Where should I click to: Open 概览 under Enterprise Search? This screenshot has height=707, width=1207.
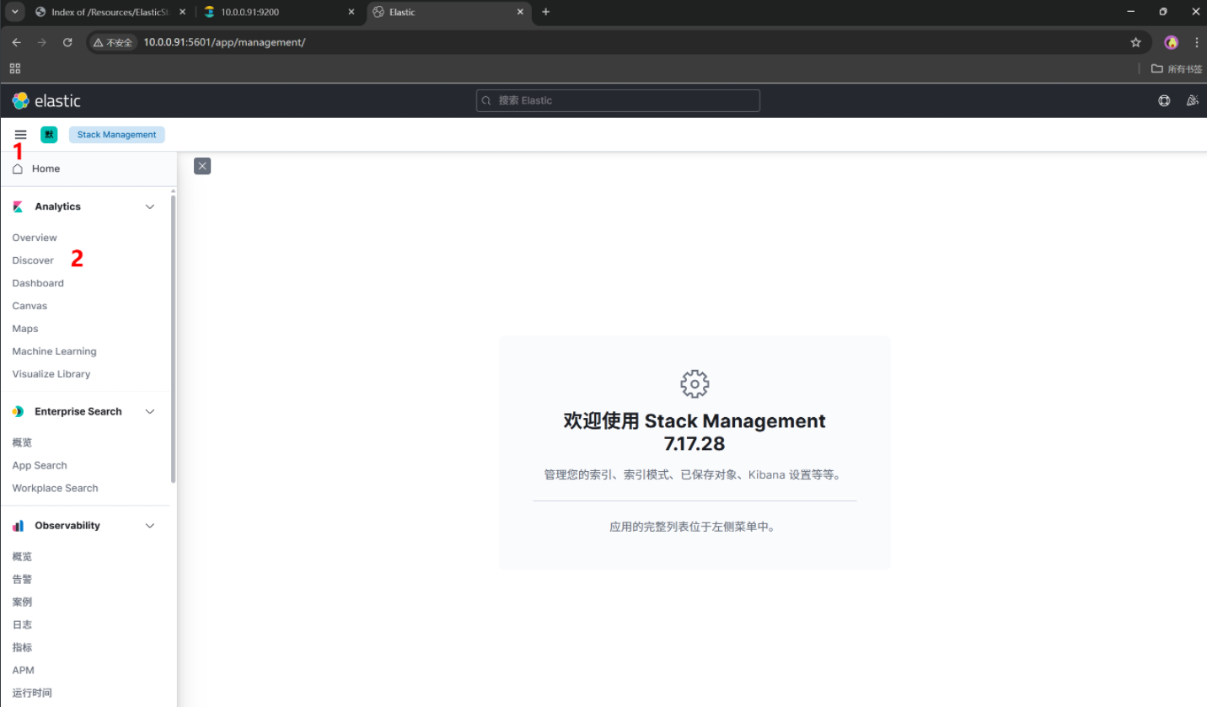22,442
